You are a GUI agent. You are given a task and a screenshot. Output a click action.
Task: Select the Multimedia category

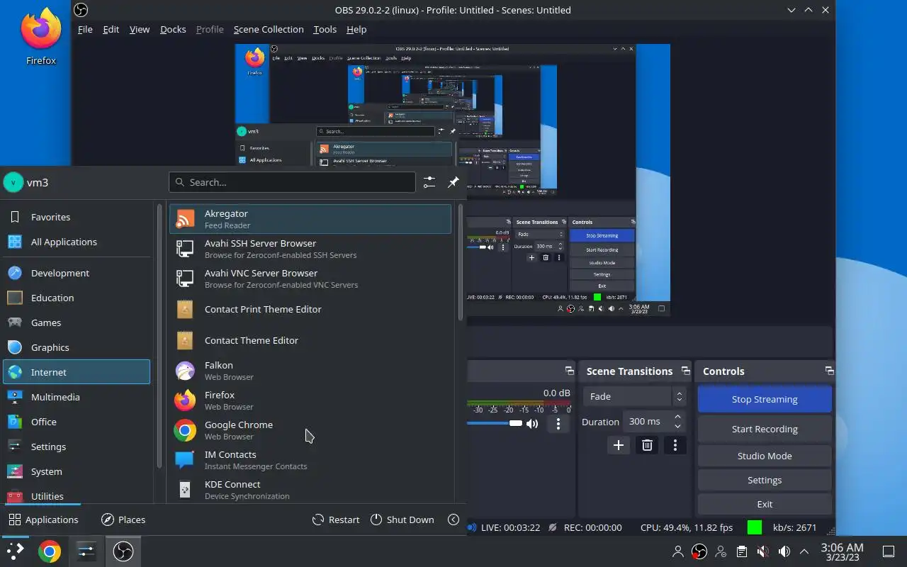point(77,397)
